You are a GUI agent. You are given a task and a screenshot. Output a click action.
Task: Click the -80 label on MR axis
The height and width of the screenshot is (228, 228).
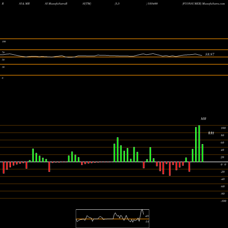223,194
